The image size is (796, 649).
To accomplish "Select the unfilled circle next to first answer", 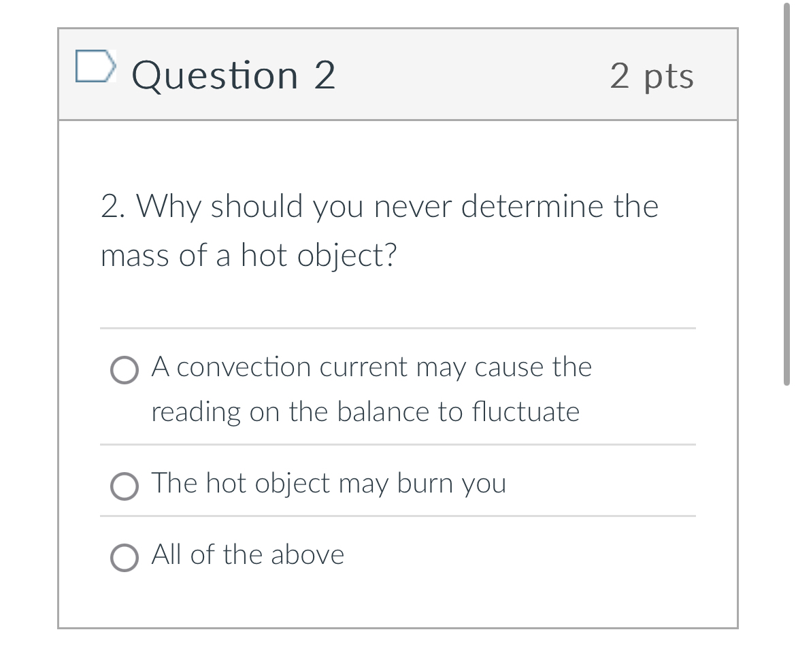I will click(124, 371).
